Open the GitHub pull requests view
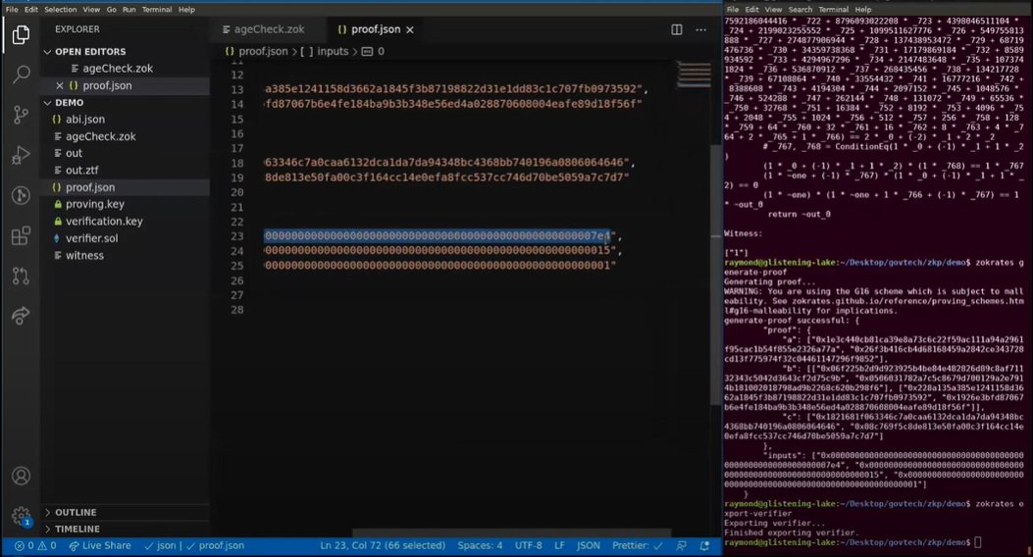The image size is (1033, 557). (x=21, y=276)
